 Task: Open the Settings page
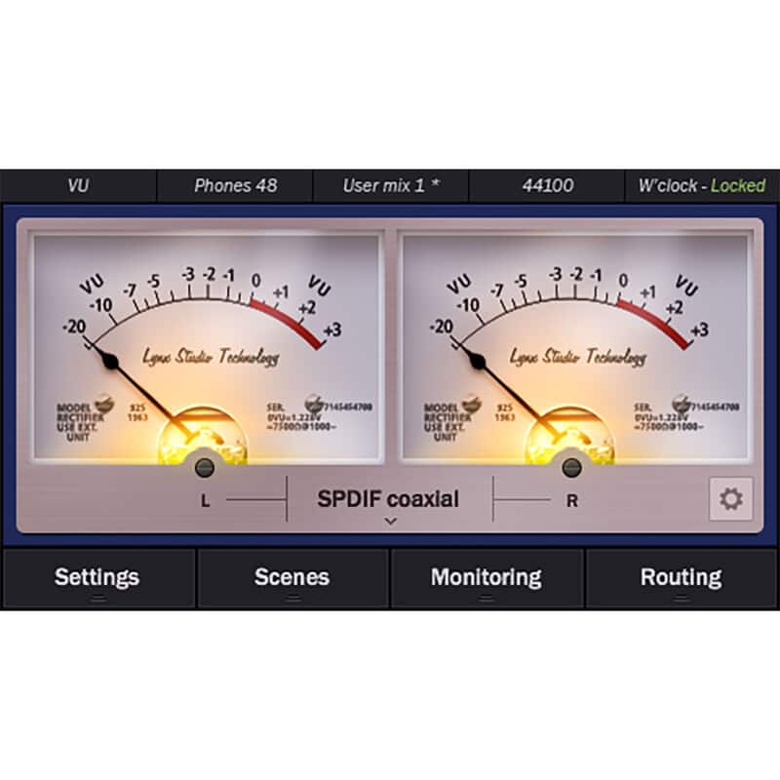tap(97, 577)
